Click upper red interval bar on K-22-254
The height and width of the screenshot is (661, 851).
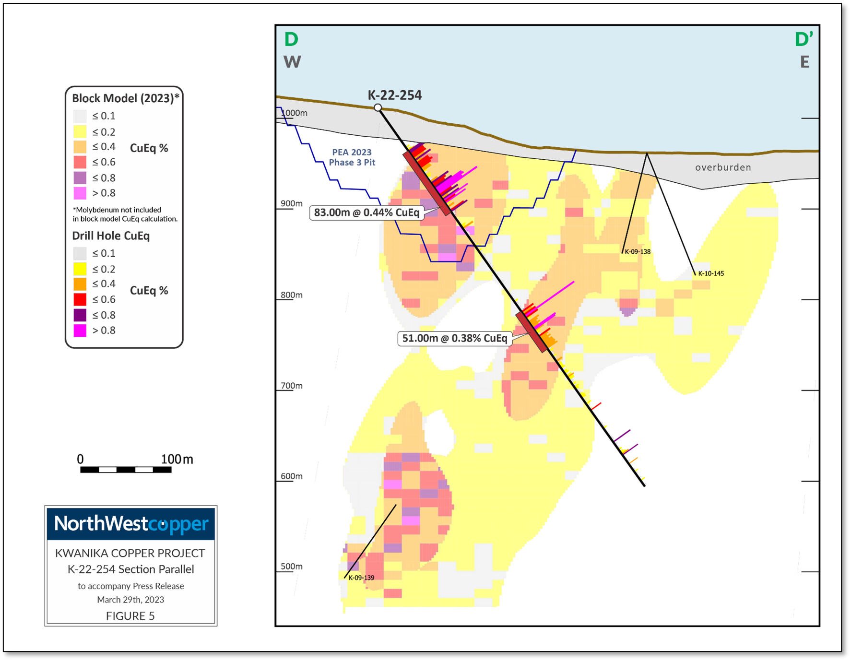click(427, 183)
